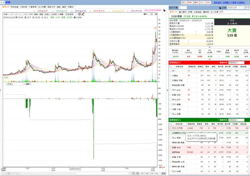The height and width of the screenshot is (176, 250).
Task: Open the 分點進出 indicator dropdown
Action: click(x=15, y=84)
